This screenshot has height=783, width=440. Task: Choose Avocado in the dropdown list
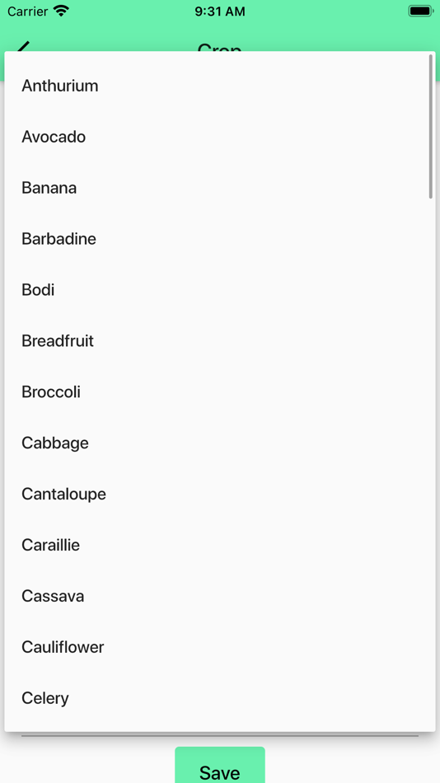tap(220, 137)
